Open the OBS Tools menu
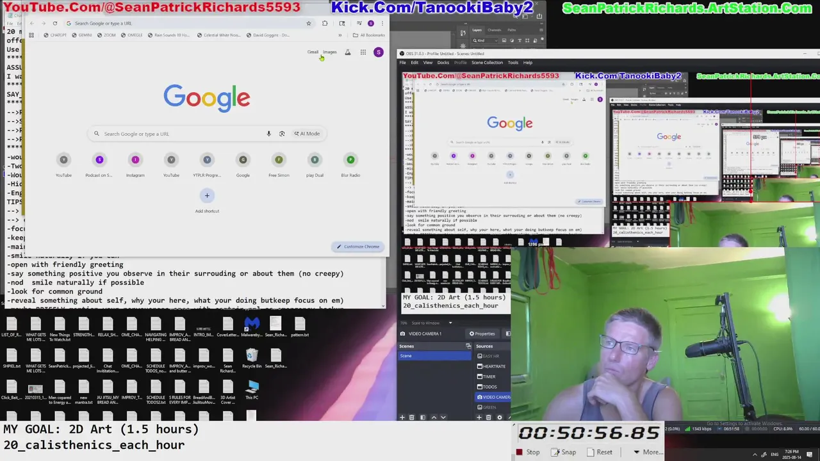The height and width of the screenshot is (461, 820). pyautogui.click(x=513, y=63)
